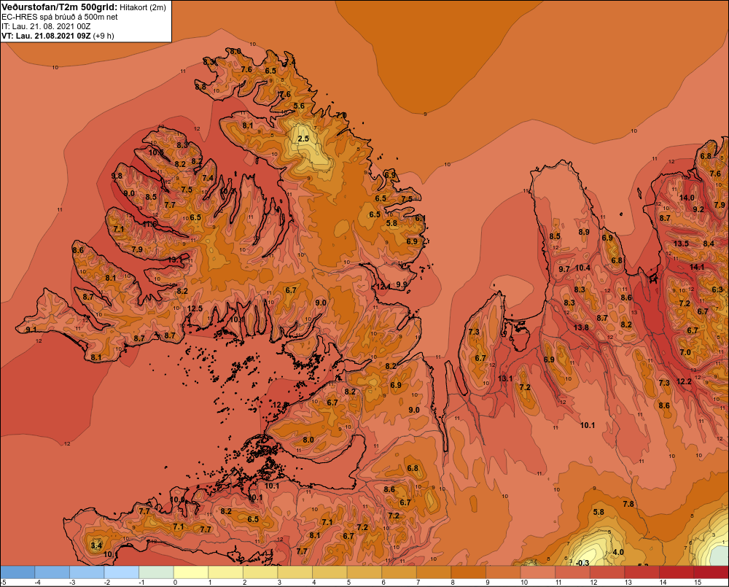This screenshot has width=729, height=587.
Task: Click the 9.1 temperature value
Action: pos(31,330)
